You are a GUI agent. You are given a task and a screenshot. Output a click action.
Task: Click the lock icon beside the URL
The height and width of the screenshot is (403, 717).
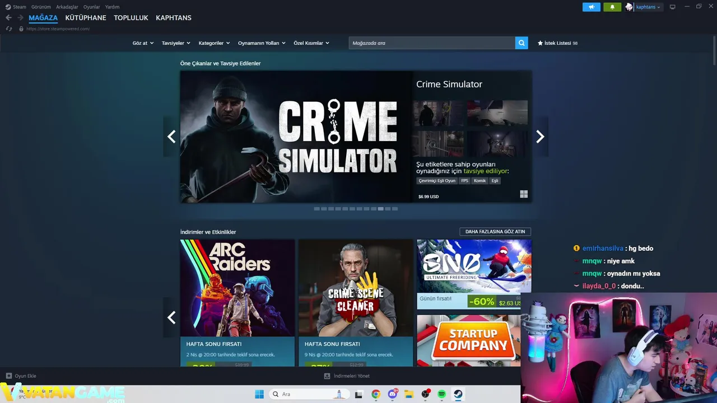point(21,29)
